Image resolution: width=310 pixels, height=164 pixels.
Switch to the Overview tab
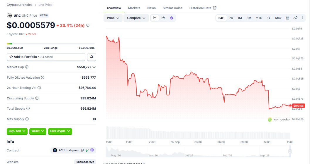[114, 8]
